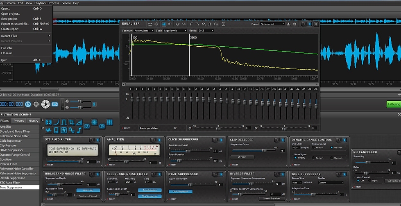
Task: Select the click suppressor pulse icon in scheme
Action: pyautogui.click(x=63, y=122)
